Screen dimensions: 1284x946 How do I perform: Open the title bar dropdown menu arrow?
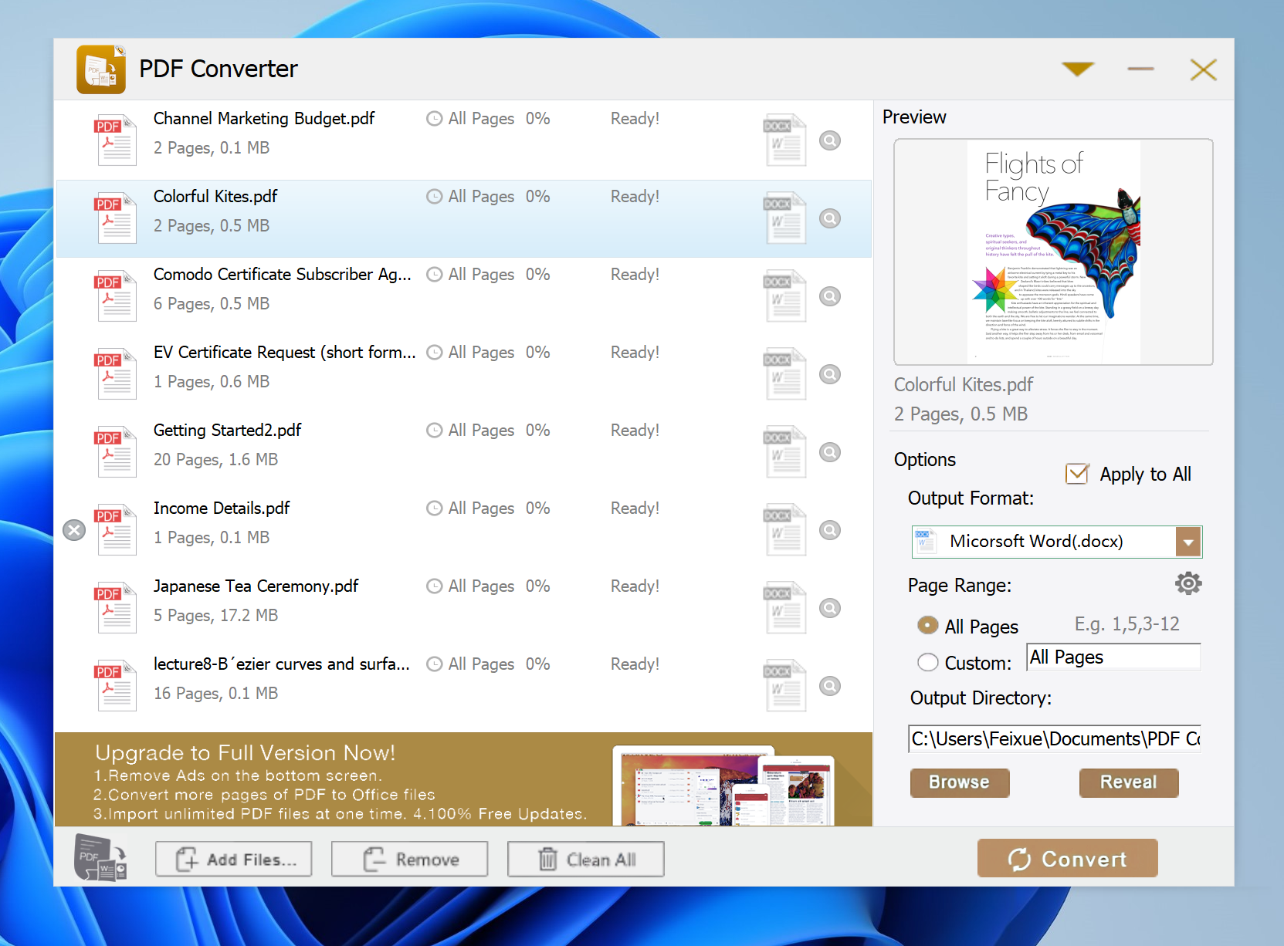click(1078, 69)
